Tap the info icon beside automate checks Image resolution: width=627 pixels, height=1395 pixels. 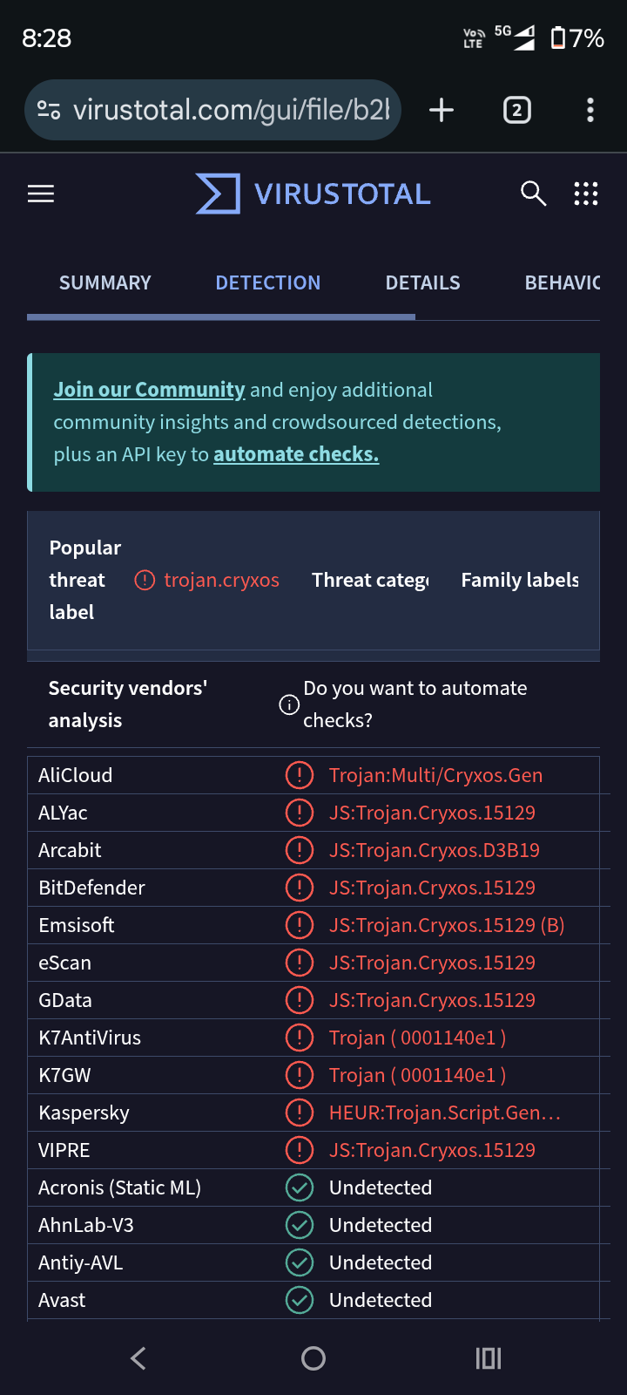click(289, 704)
